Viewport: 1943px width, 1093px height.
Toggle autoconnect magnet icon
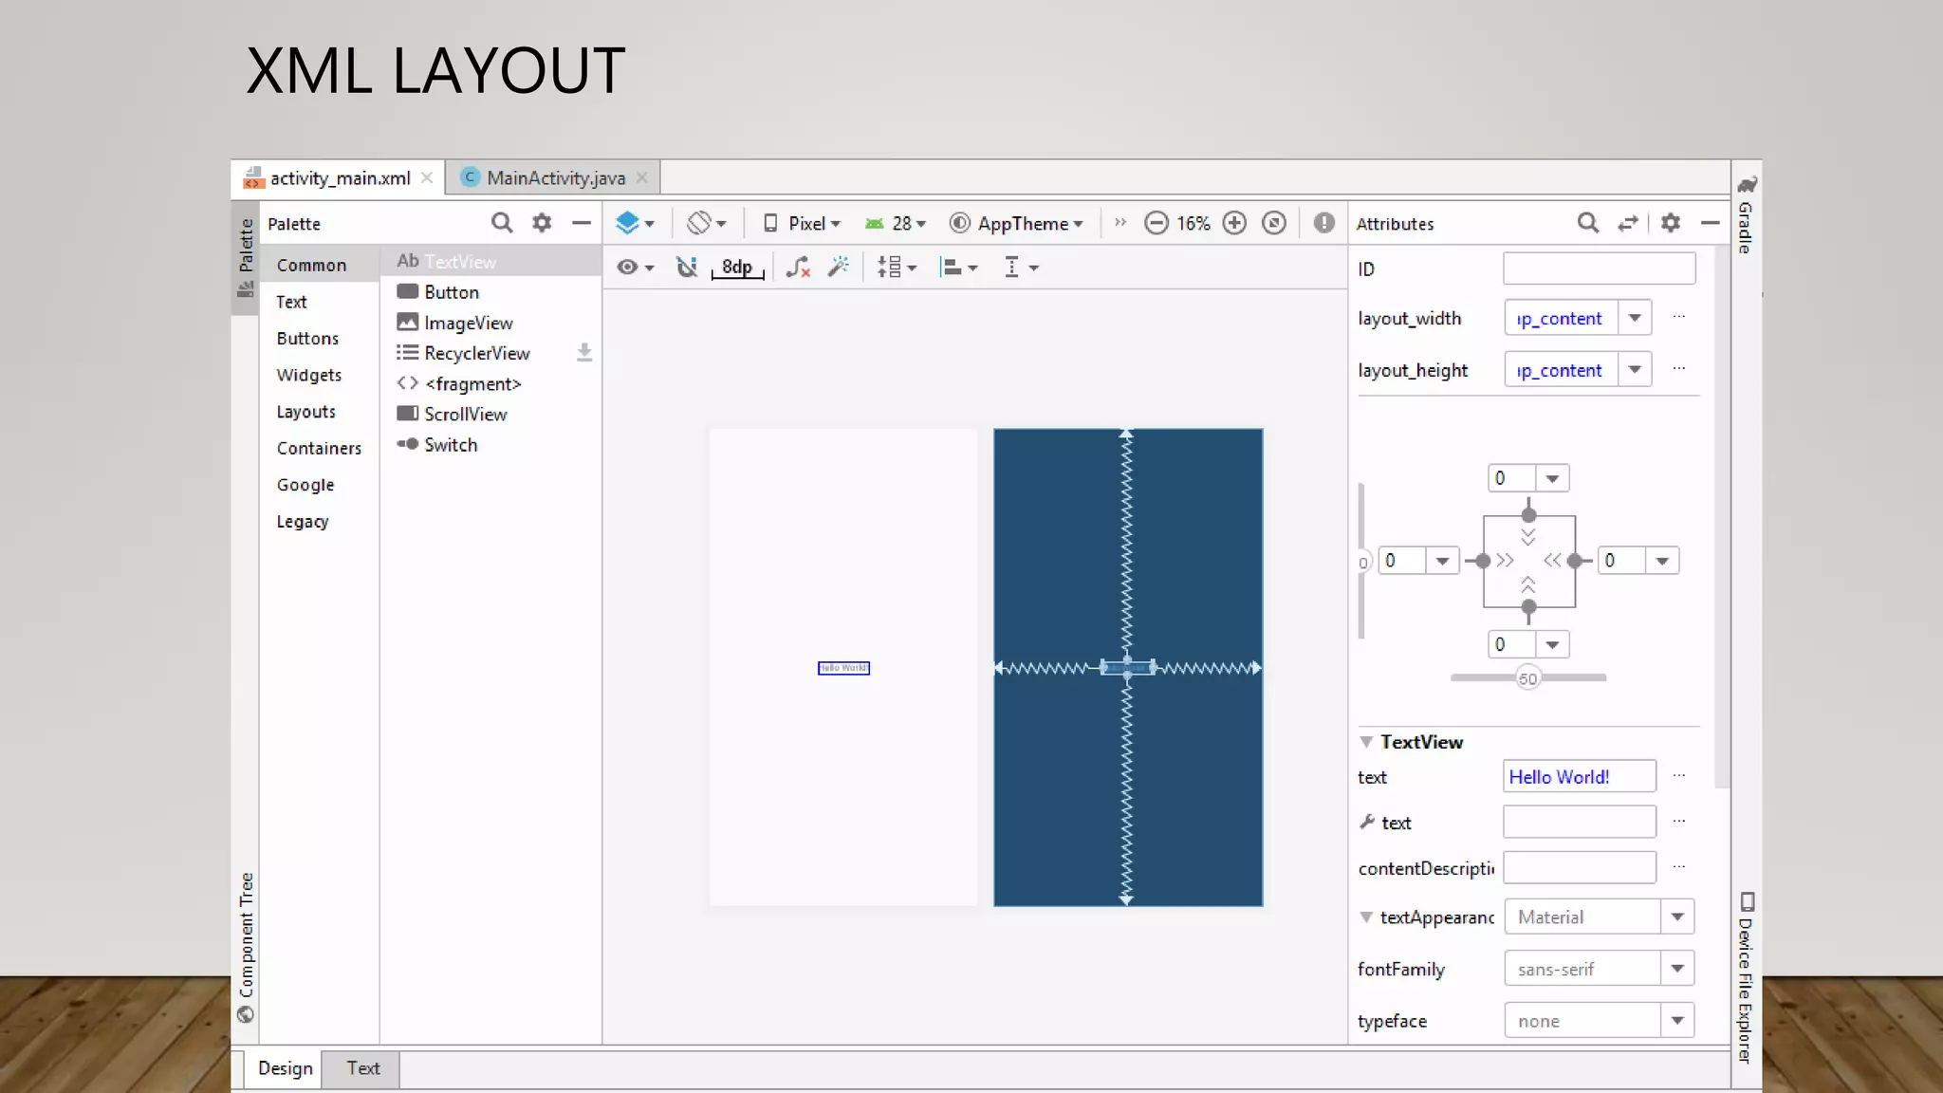tap(687, 268)
